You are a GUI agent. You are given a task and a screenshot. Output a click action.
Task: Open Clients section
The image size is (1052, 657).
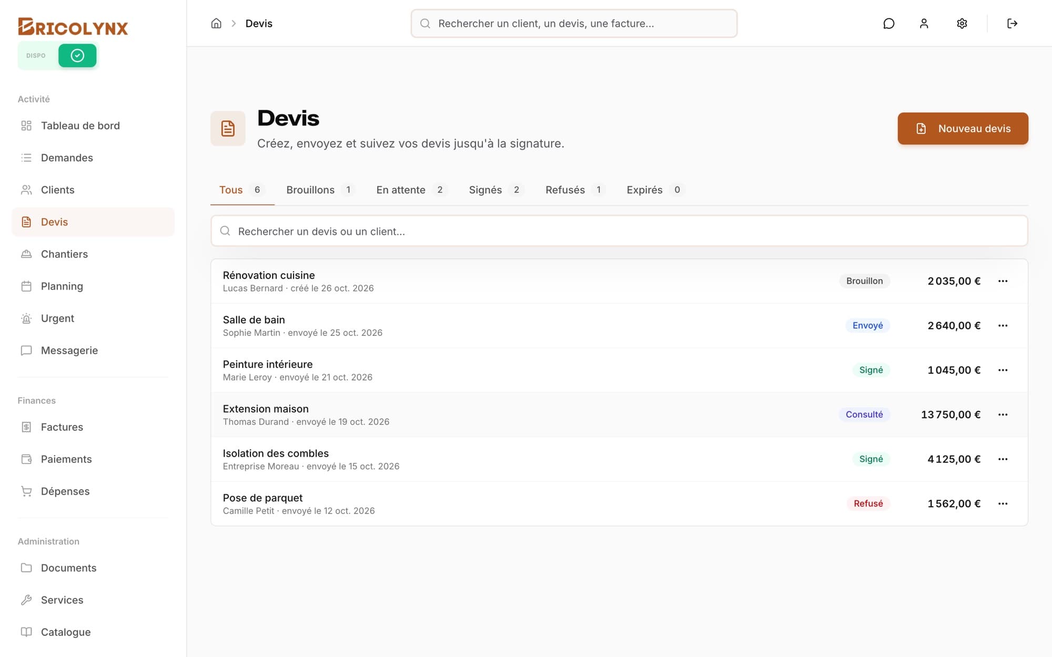[x=93, y=190]
